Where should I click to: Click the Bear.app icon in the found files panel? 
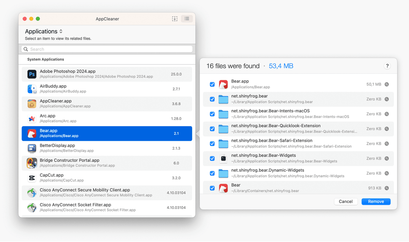coord(223,84)
